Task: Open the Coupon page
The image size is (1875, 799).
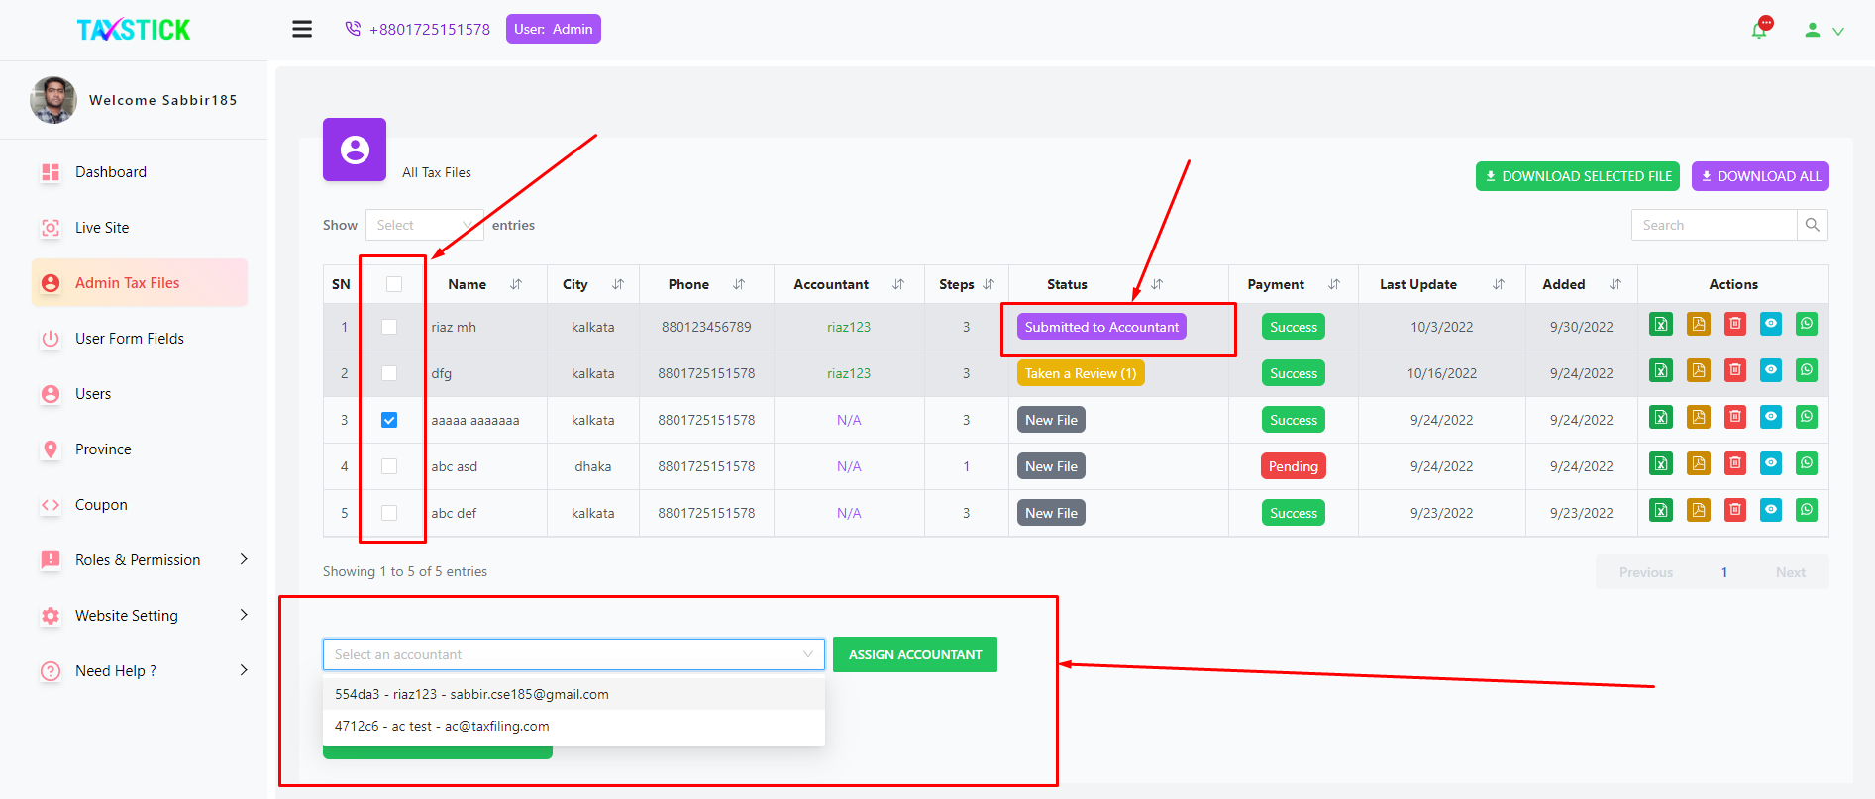Action: click(x=101, y=505)
